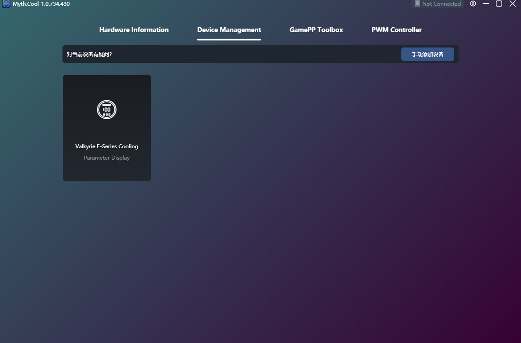521x343 pixels.
Task: Select the Valkyrie E-Series Cooling label
Action: pyautogui.click(x=106, y=146)
